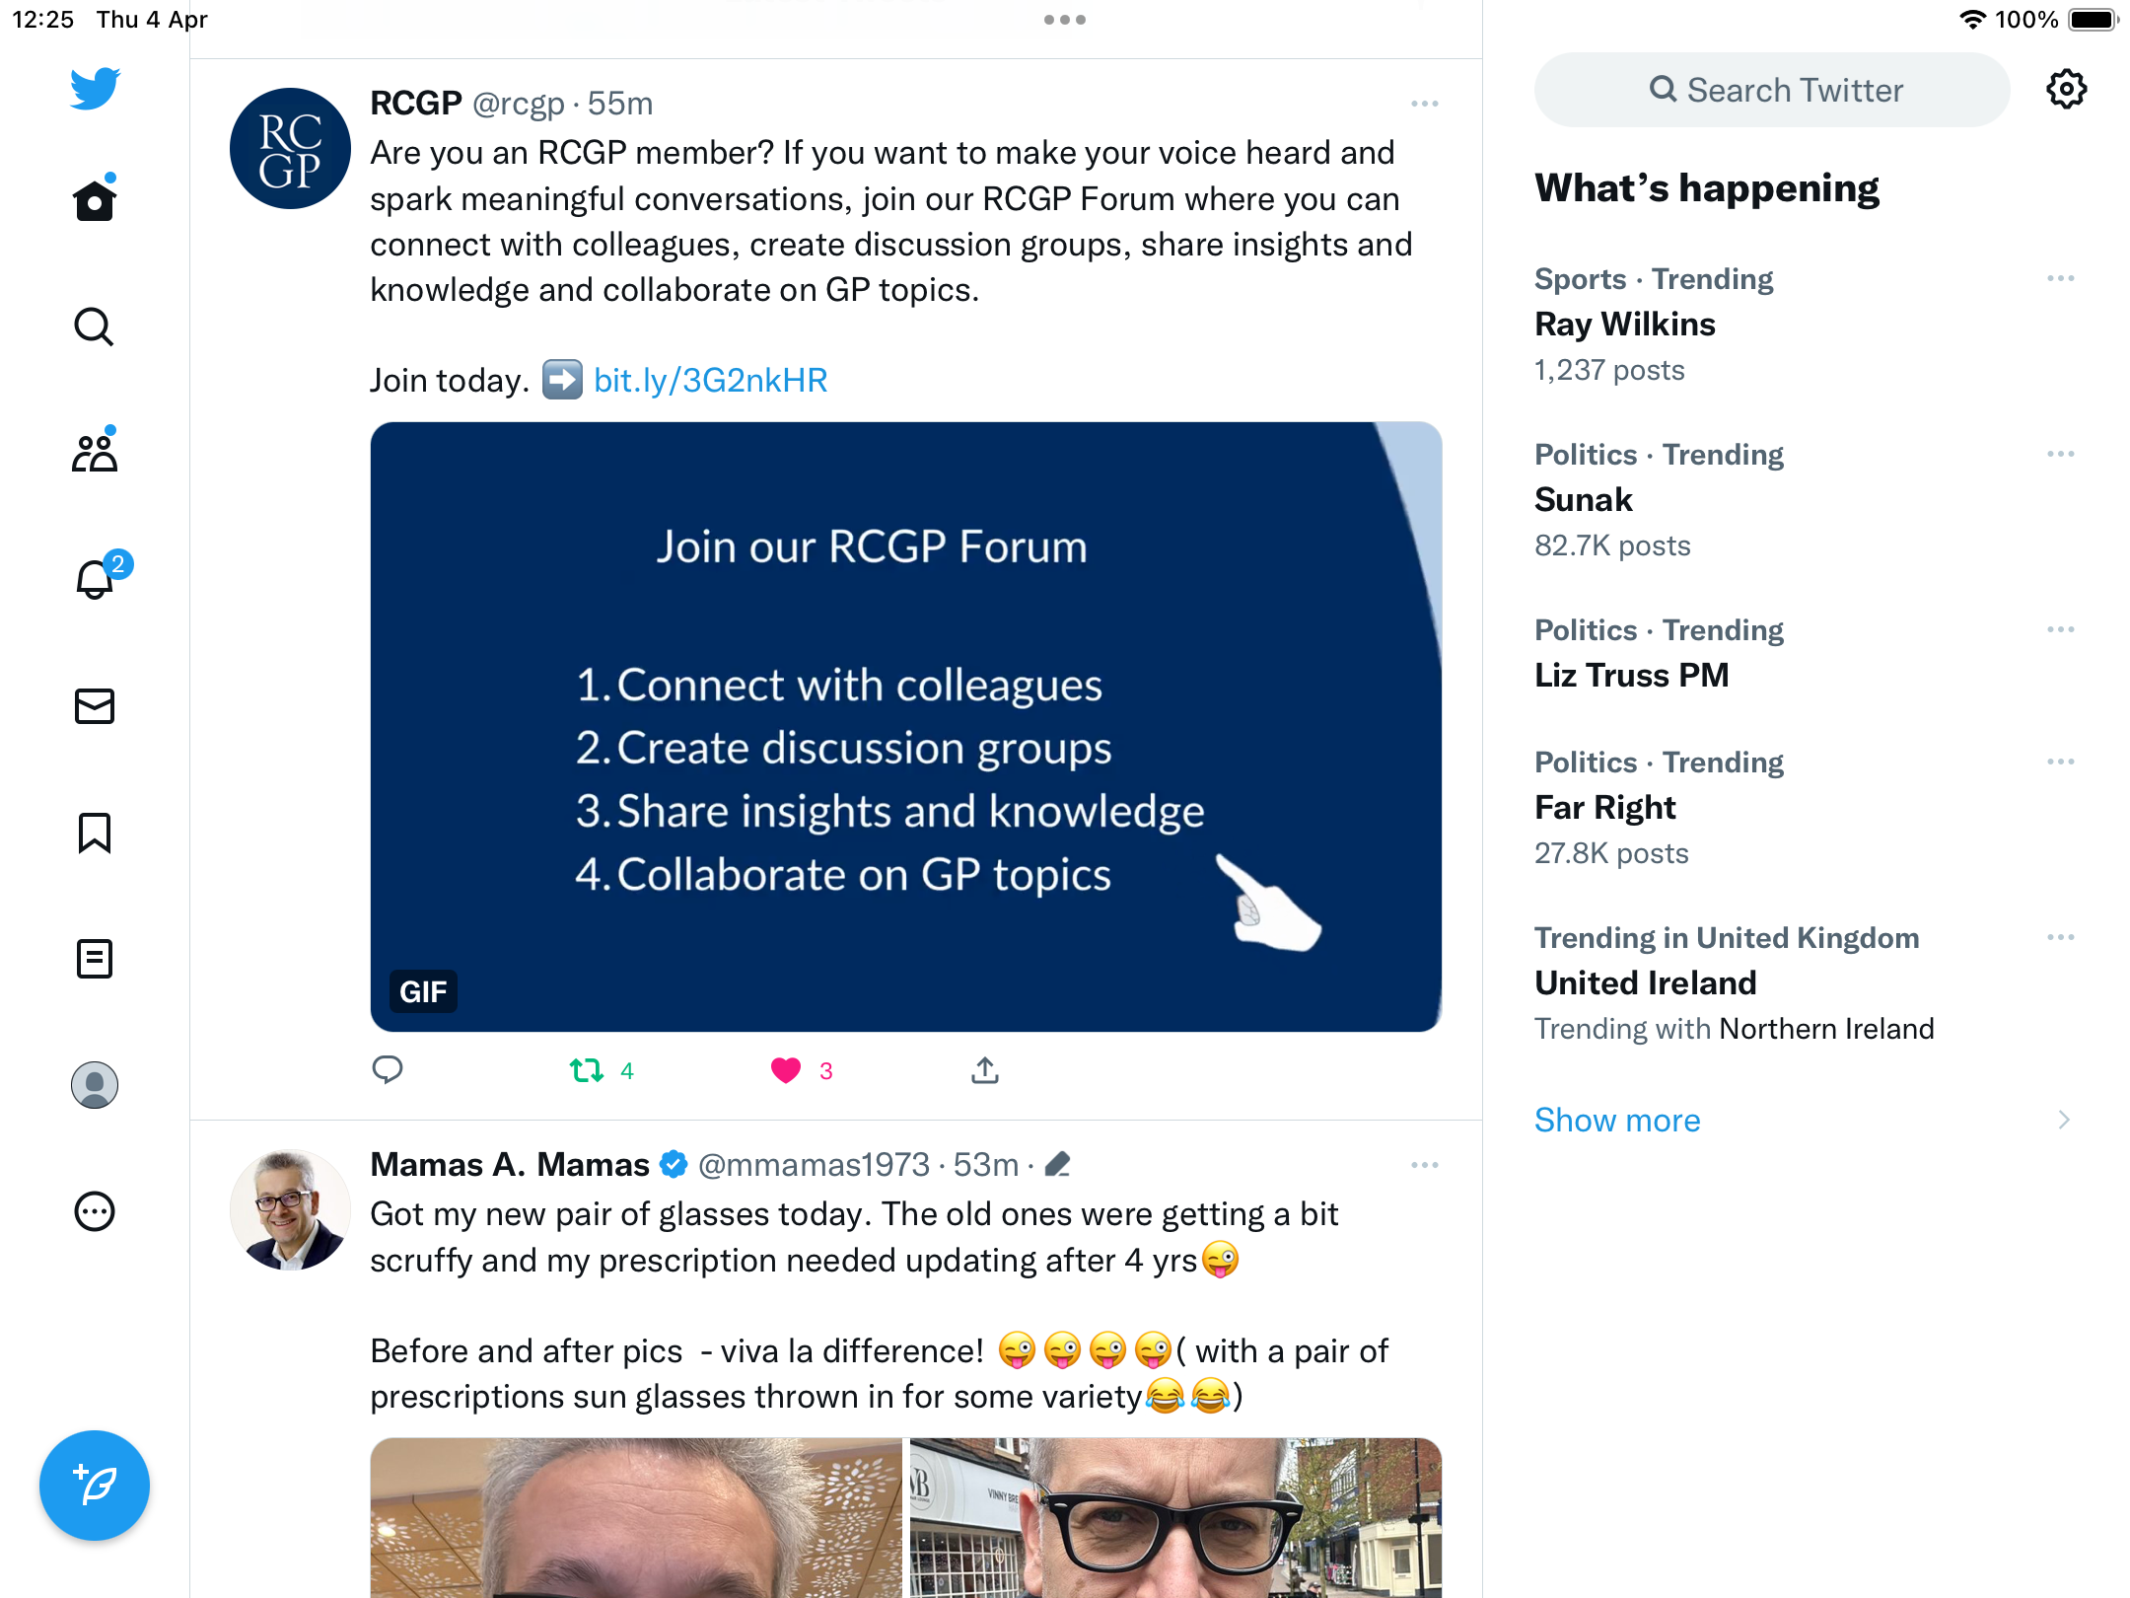The image size is (2130, 1598).
Task: Share the RCGP tweet
Action: tap(985, 1070)
